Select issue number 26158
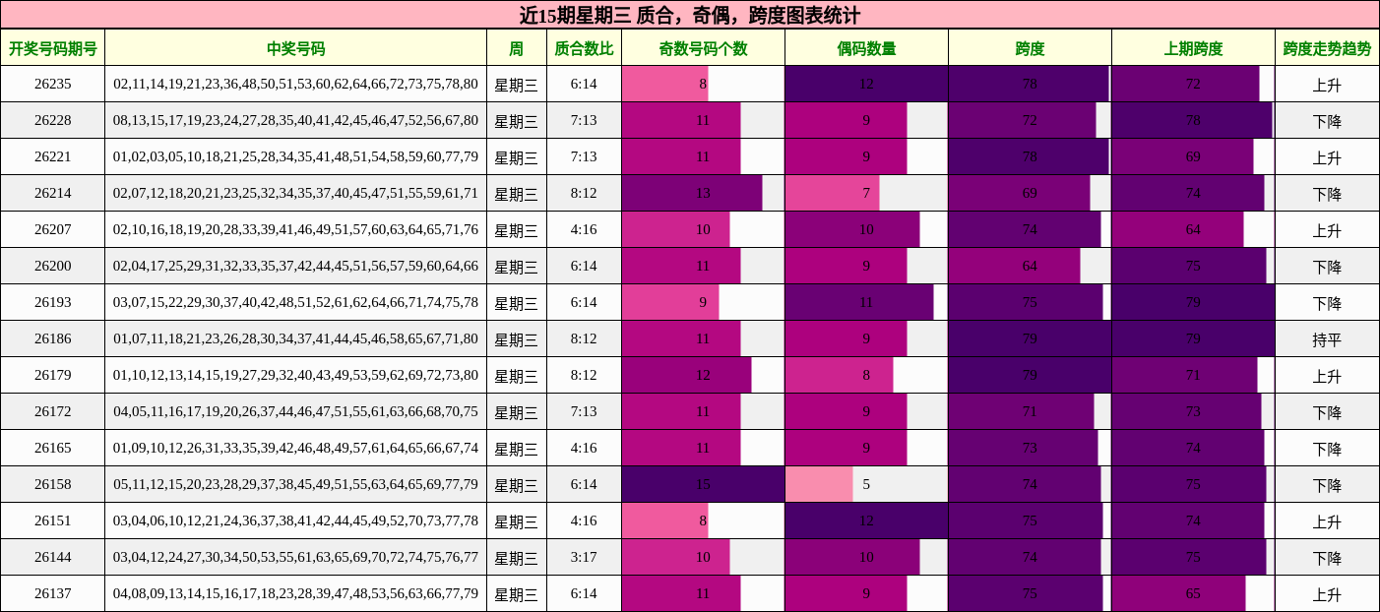Screen dimensions: 1380x612 coord(53,484)
